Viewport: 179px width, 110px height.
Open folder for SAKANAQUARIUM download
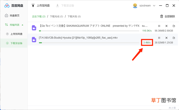(x=174, y=26)
